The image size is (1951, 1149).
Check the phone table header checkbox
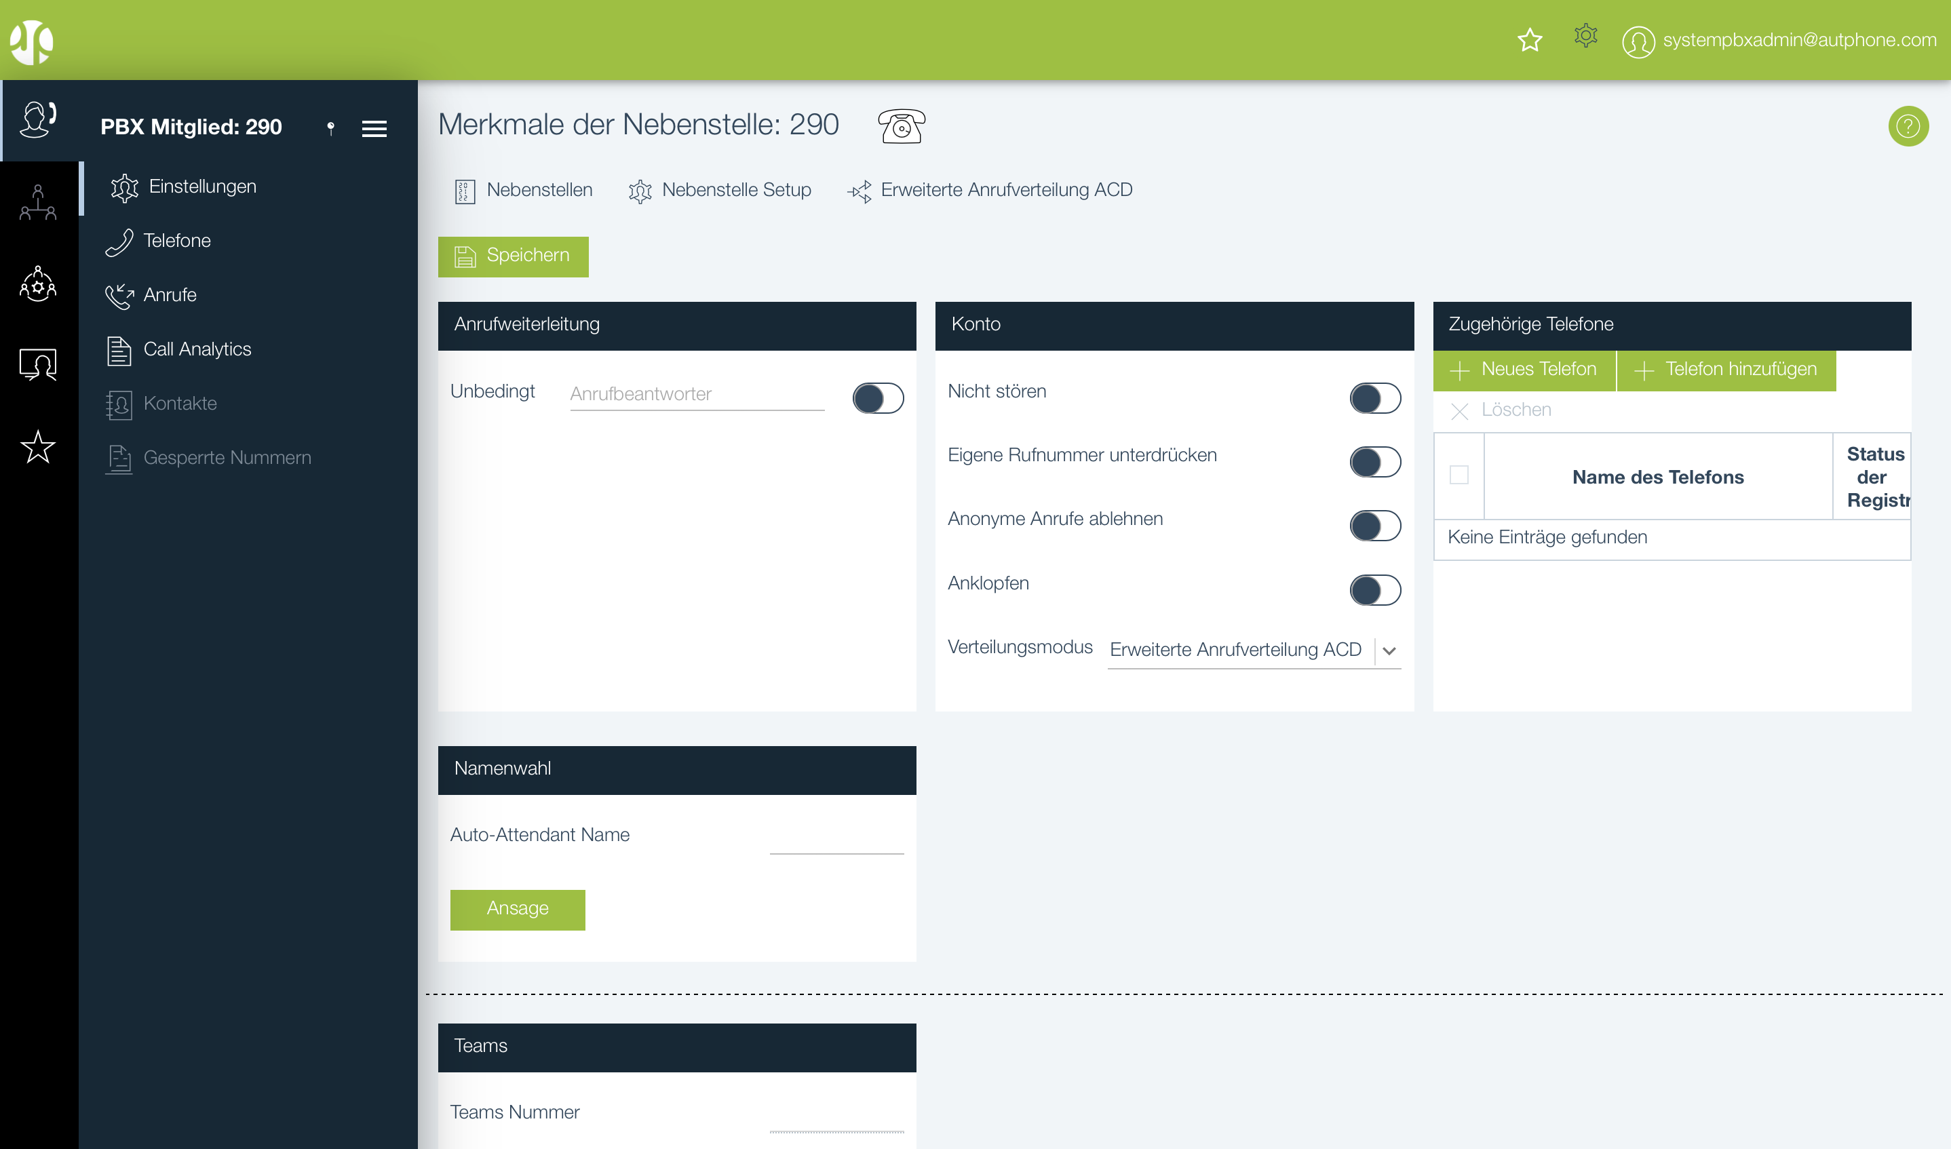pos(1459,475)
